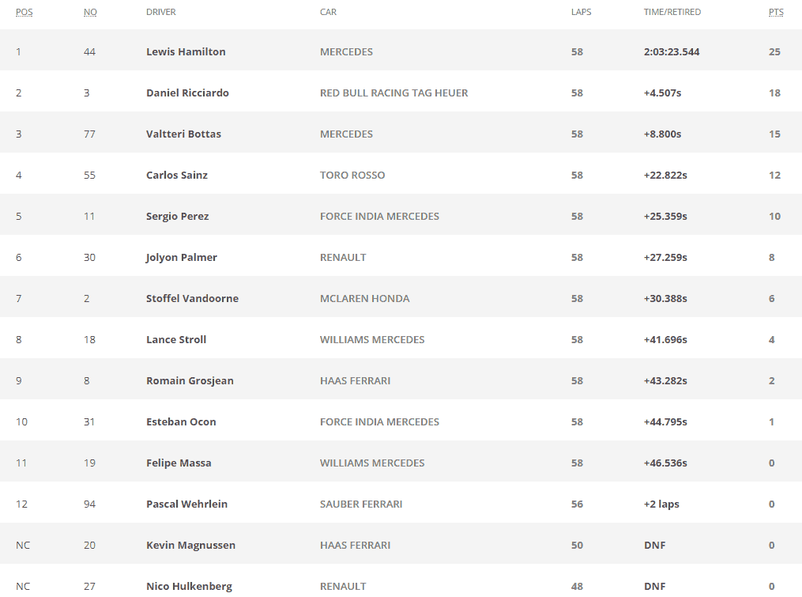
Task: Open Valtteri Bottas driver entry
Action: (x=183, y=134)
